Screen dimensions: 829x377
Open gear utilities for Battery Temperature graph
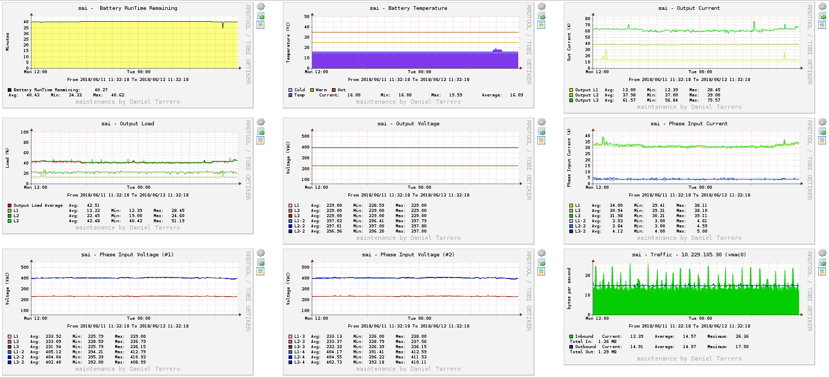541,7
